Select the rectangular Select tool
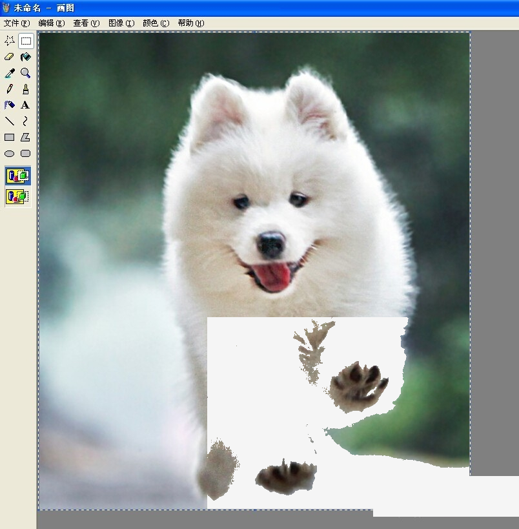The image size is (519, 529). click(x=26, y=41)
